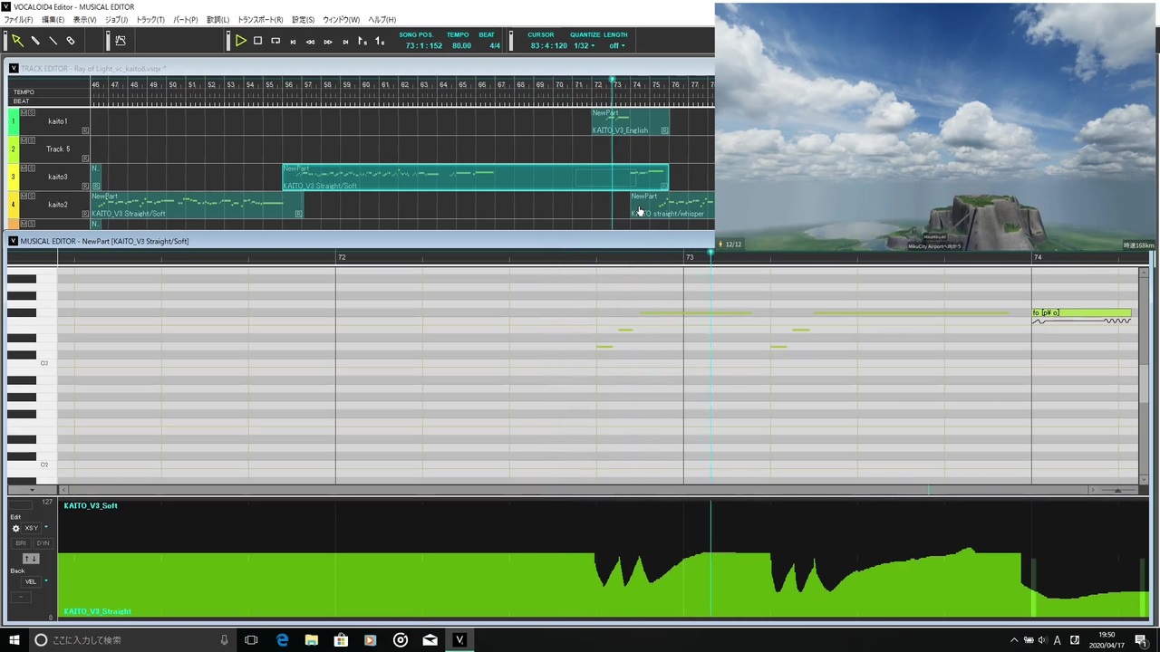Swap edit and back parameters
Viewport: 1160px width, 652px height.
click(x=31, y=559)
